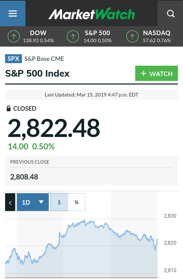Open the search magnifier icon
This screenshot has height=279, width=183.
[x=171, y=13]
